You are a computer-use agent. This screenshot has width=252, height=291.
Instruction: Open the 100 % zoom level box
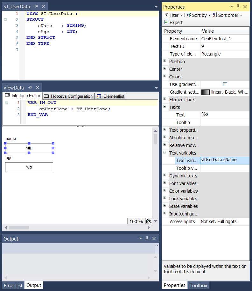(x=136, y=222)
